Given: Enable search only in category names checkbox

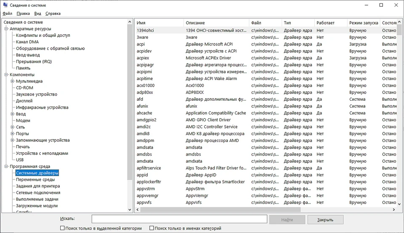Looking at the screenshot, I should click(x=151, y=228).
